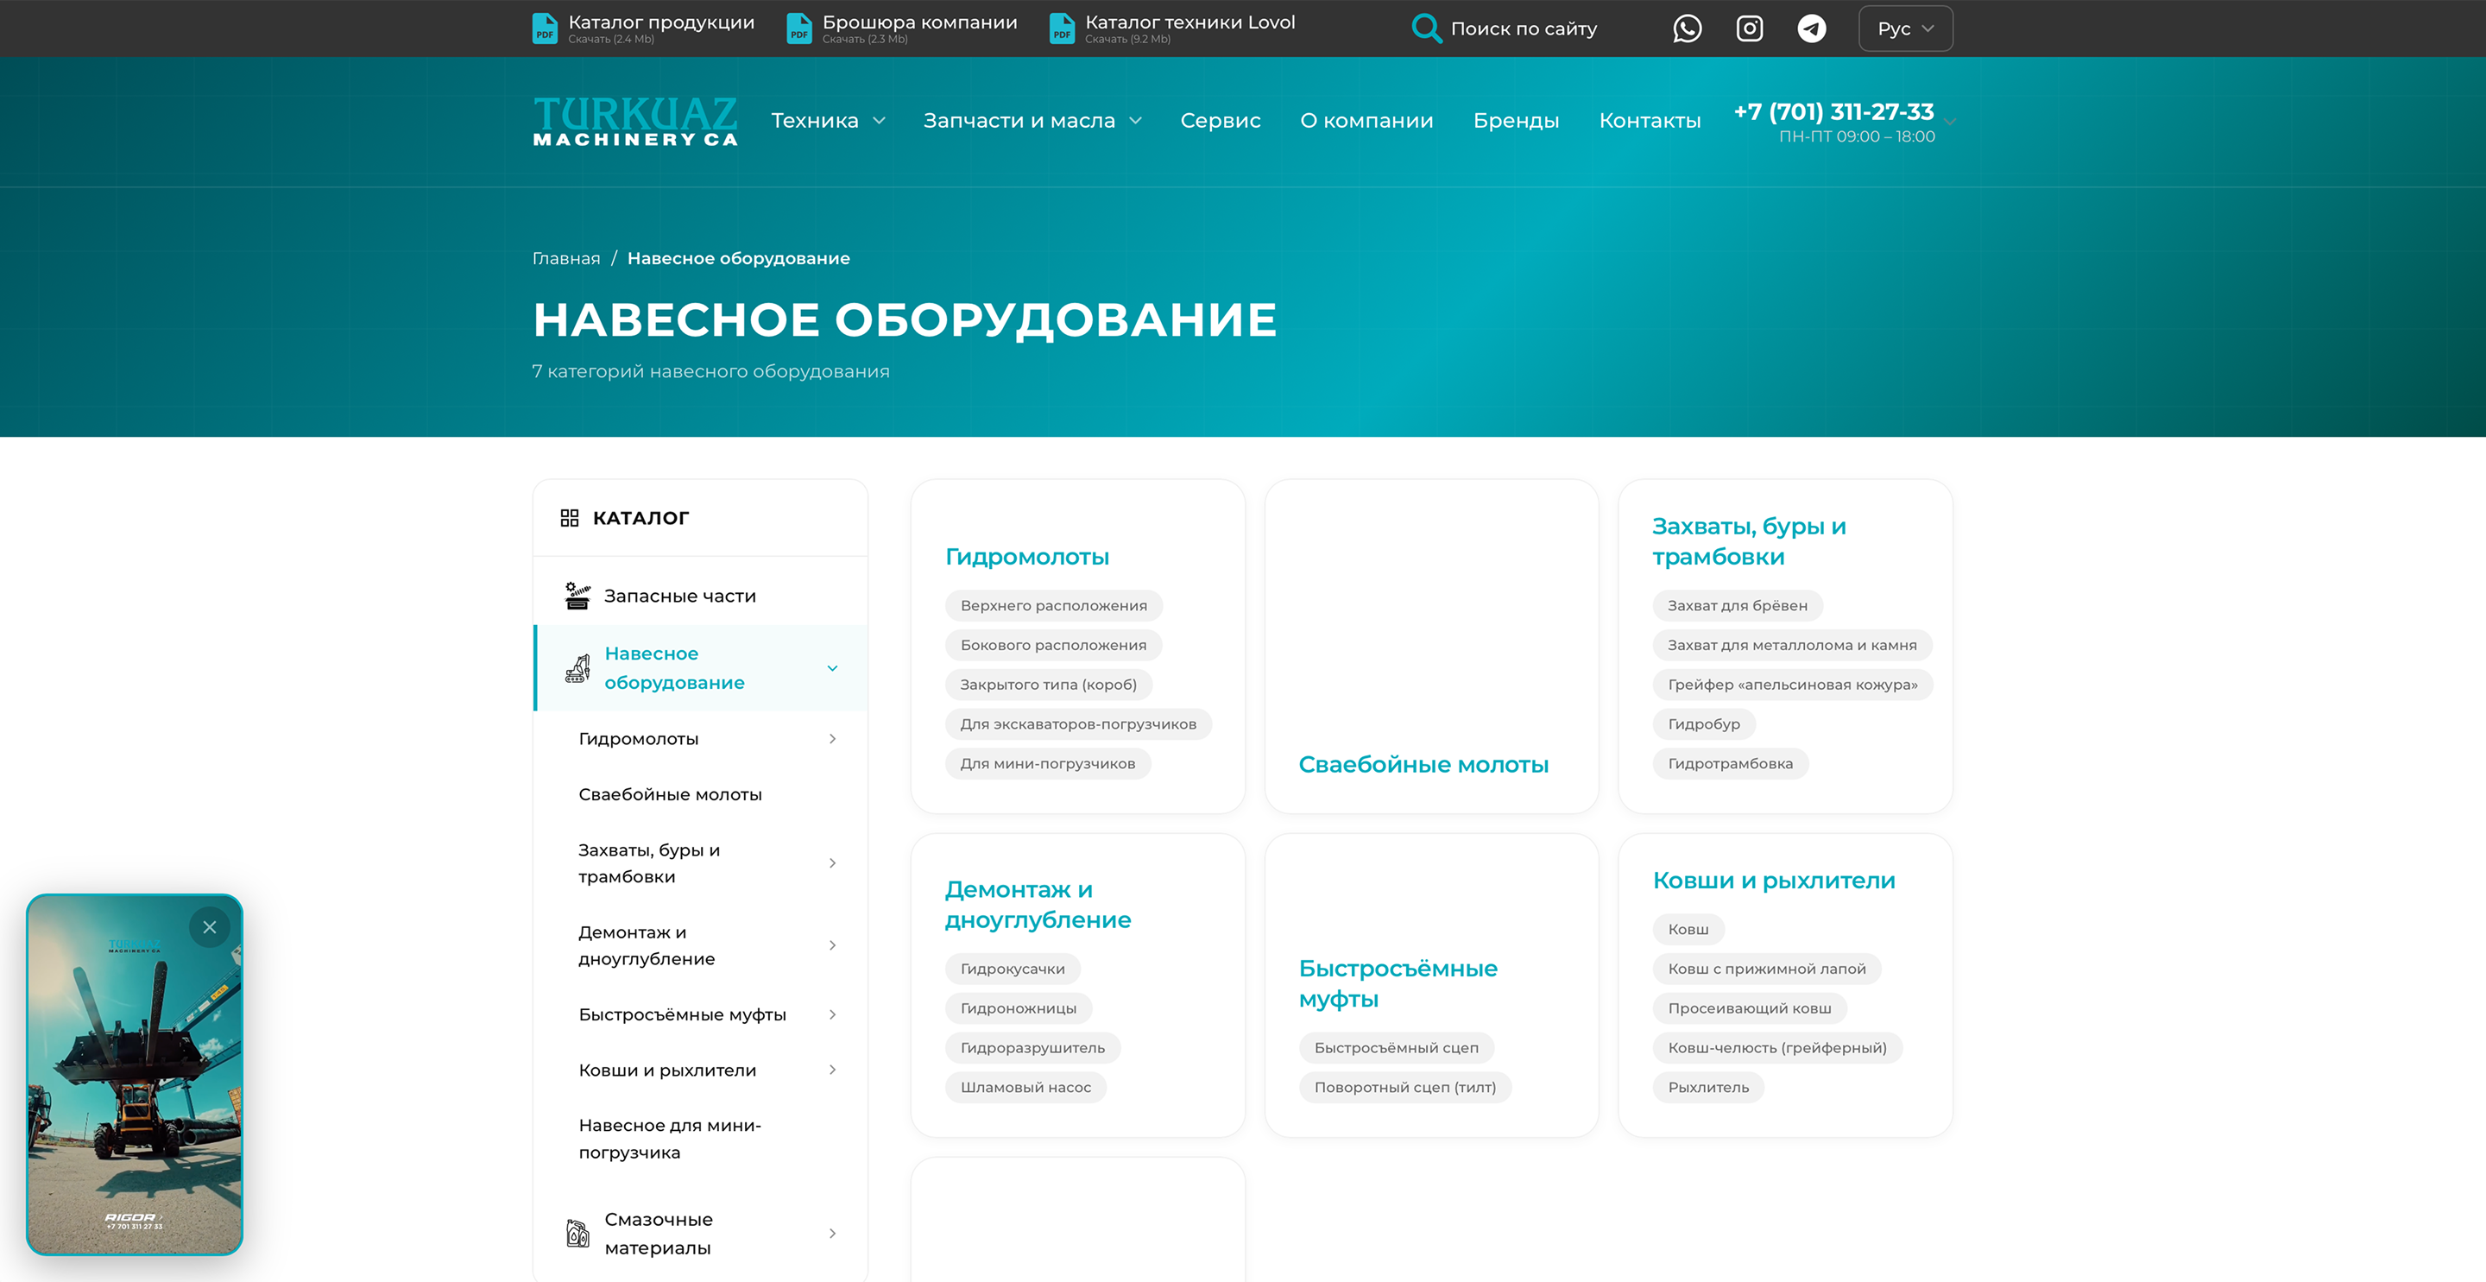2486x1282 pixels.
Task: Open the Instagram profile icon
Action: 1750,29
